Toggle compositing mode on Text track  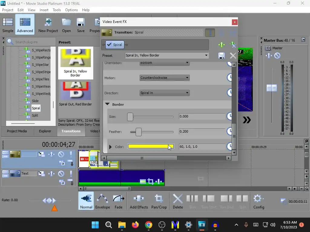pyautogui.click(x=62, y=182)
